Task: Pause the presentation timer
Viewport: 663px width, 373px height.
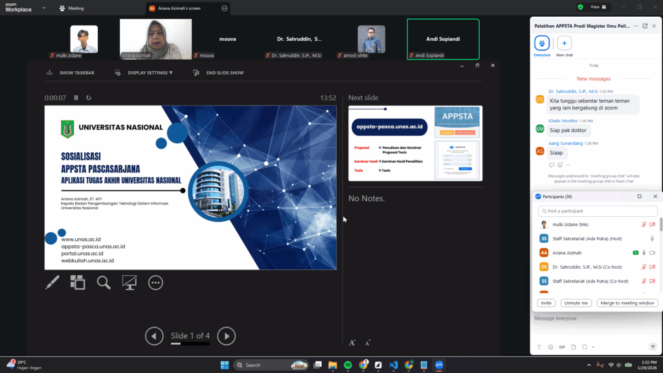Action: (x=76, y=98)
